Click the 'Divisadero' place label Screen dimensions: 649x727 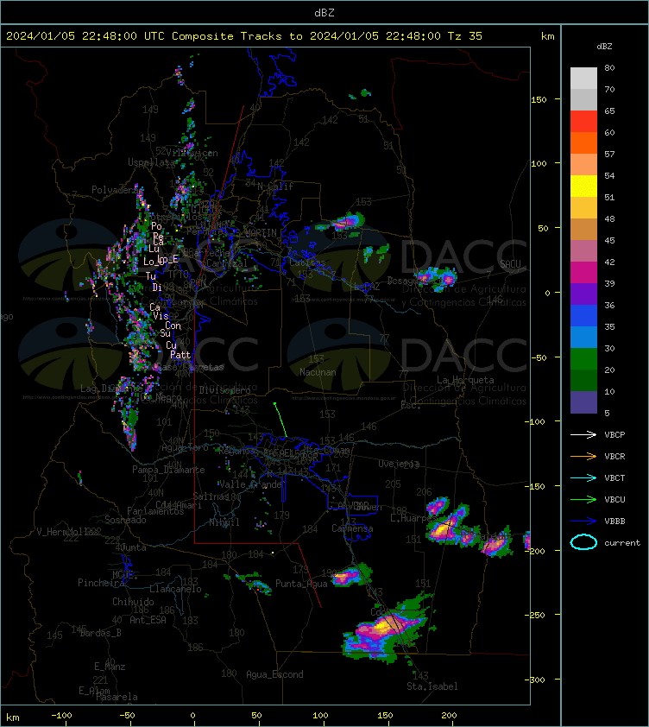[x=225, y=390]
